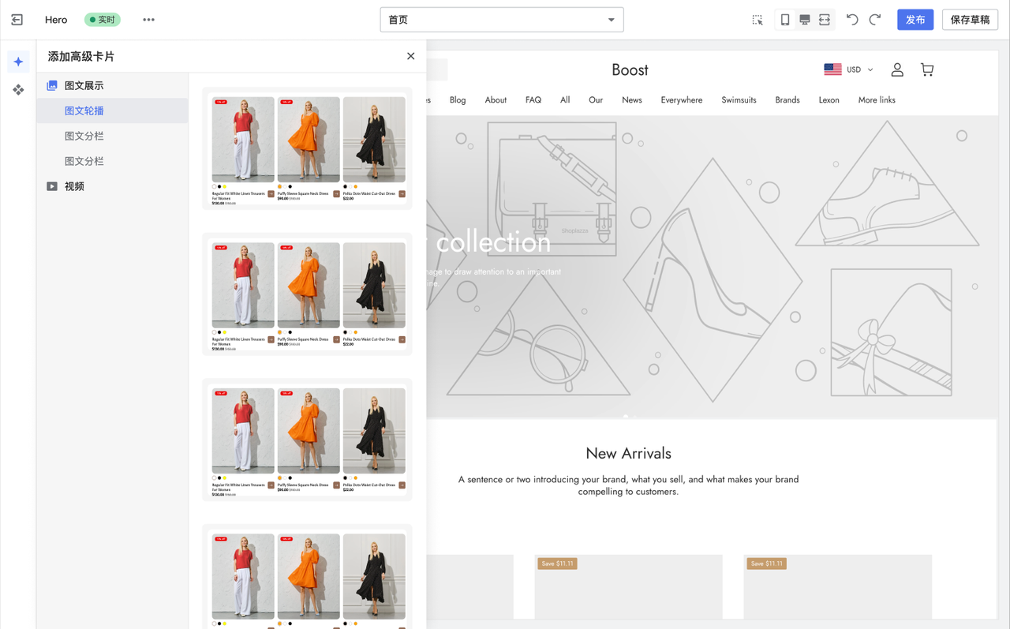
Task: Switch to mobile preview mode
Action: coord(784,20)
